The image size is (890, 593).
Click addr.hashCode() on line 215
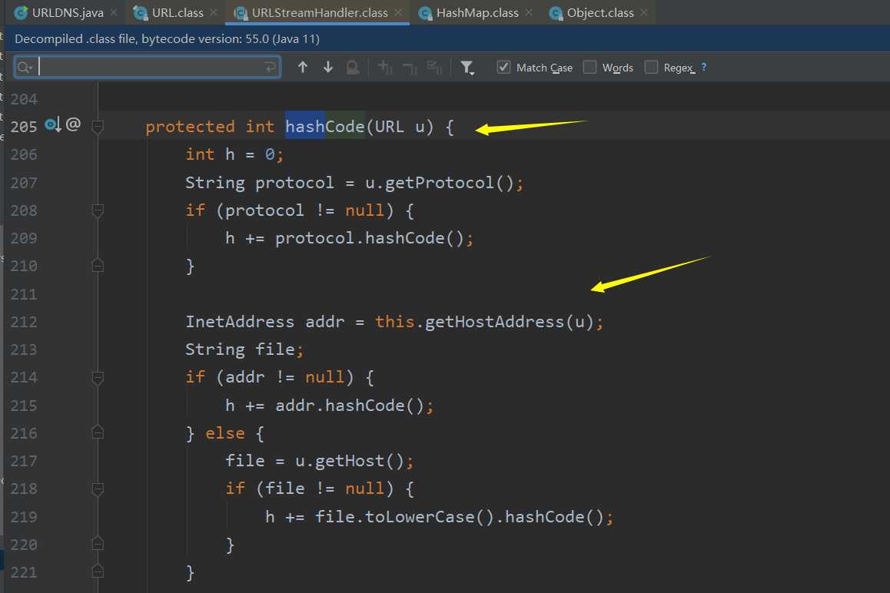tap(350, 405)
